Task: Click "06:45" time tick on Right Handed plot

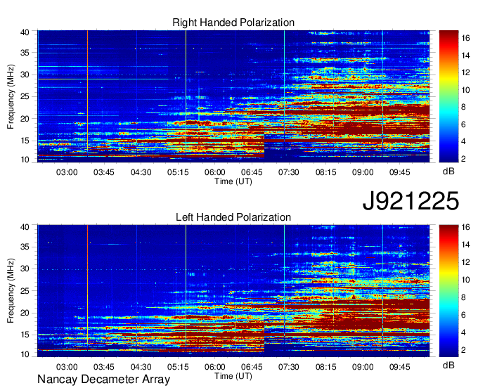Action: coord(252,172)
